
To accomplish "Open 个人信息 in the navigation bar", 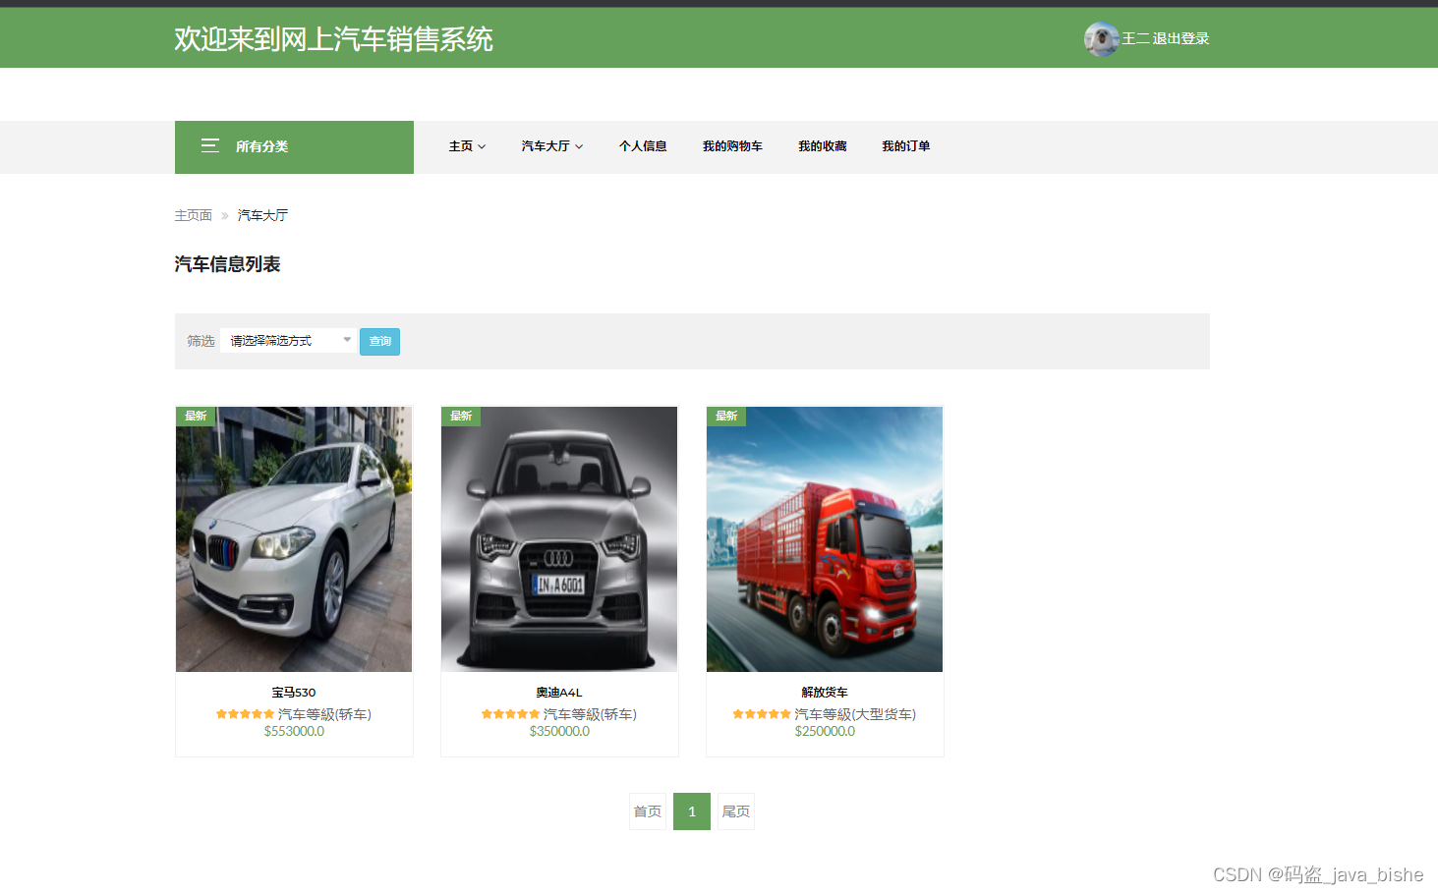I will [643, 146].
